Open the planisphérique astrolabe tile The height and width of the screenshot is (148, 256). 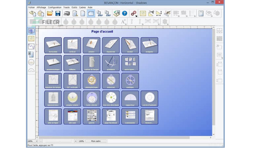coord(92,81)
